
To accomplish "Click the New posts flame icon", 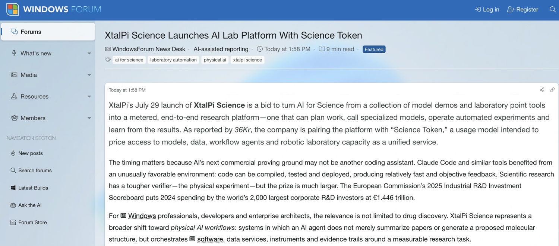I will tap(13, 153).
